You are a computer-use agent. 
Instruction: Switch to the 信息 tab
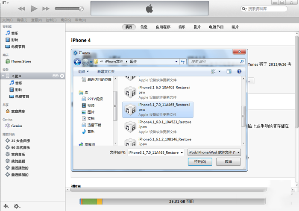coord(144,27)
